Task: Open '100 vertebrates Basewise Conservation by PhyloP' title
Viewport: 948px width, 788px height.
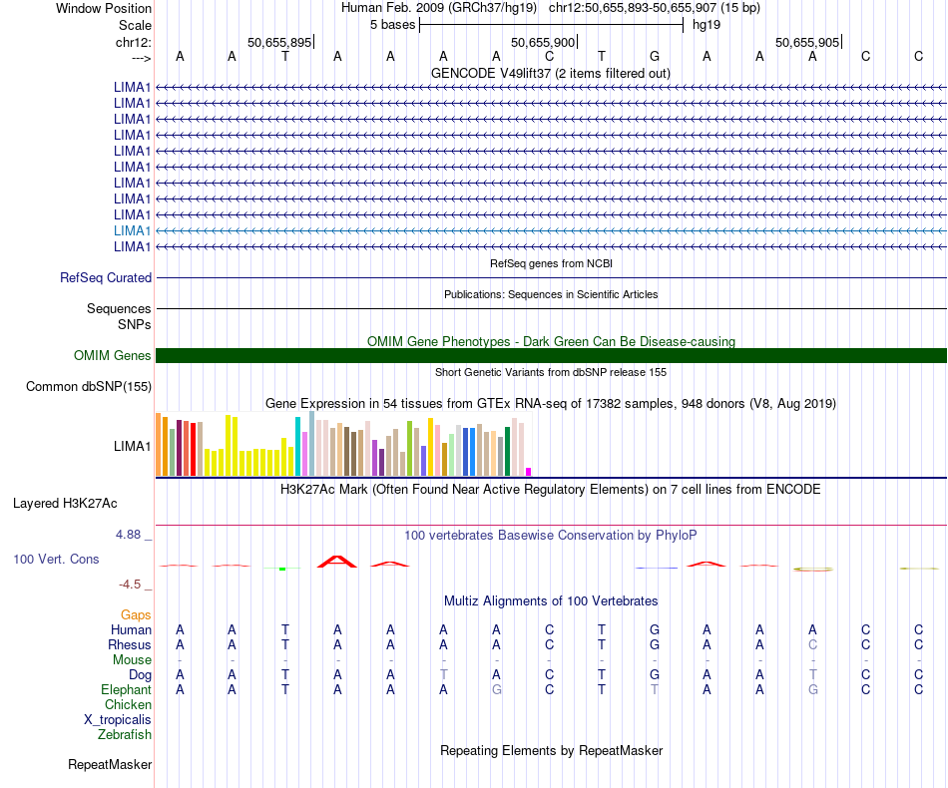Action: pos(551,535)
